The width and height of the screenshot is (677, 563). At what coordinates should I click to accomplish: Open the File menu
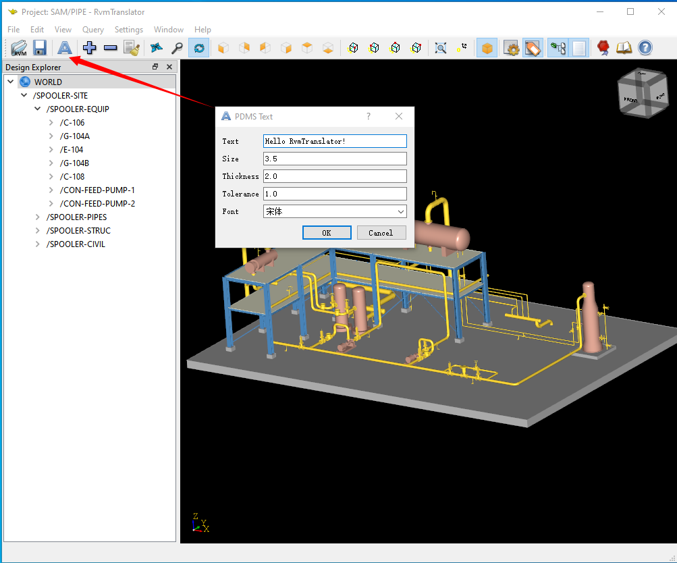click(13, 29)
